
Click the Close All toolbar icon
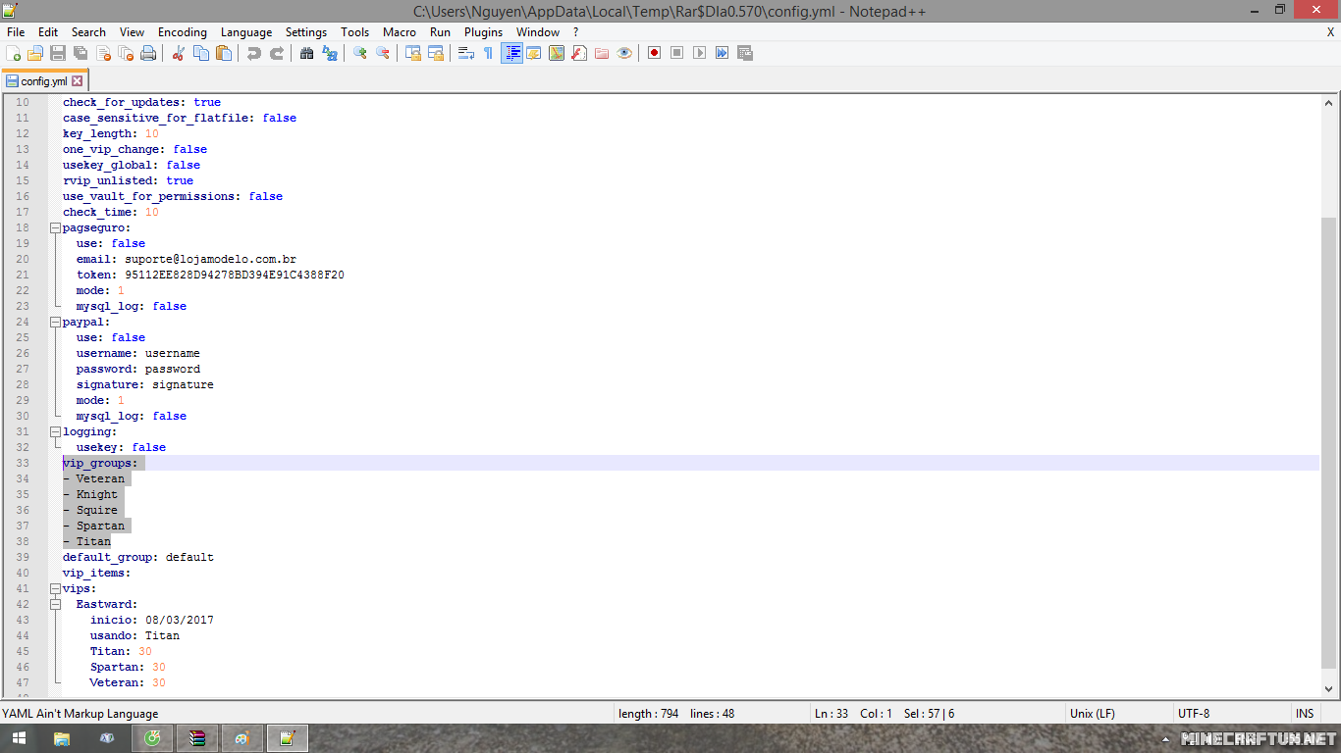pos(126,53)
